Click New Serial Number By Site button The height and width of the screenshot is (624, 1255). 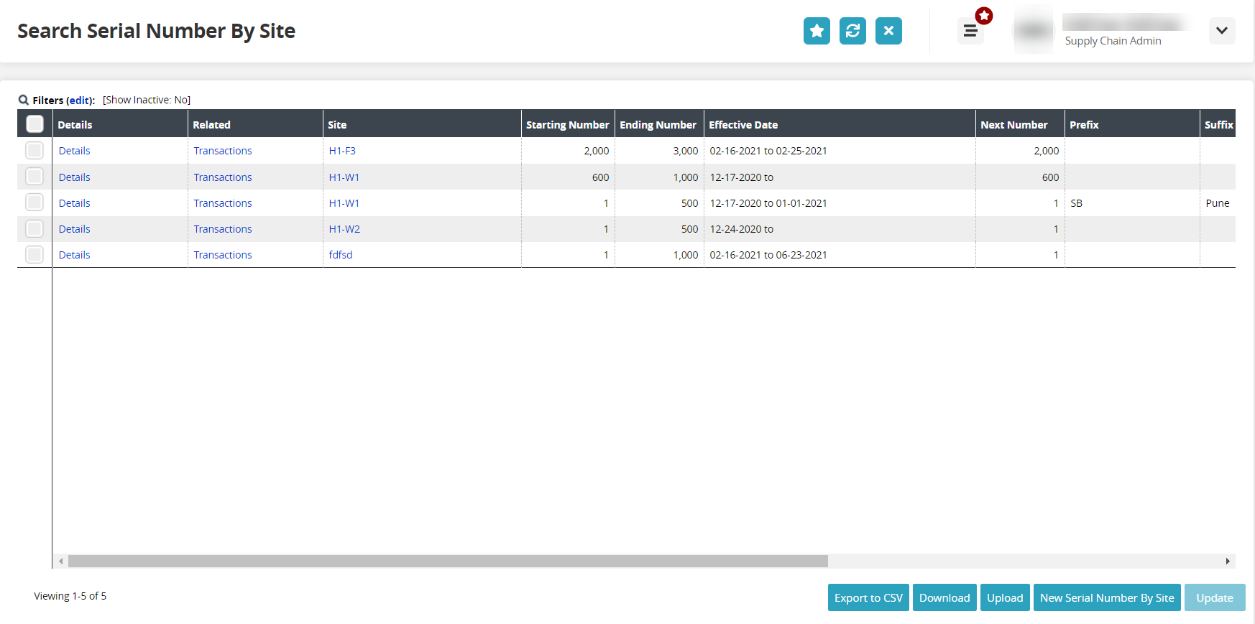click(1106, 597)
